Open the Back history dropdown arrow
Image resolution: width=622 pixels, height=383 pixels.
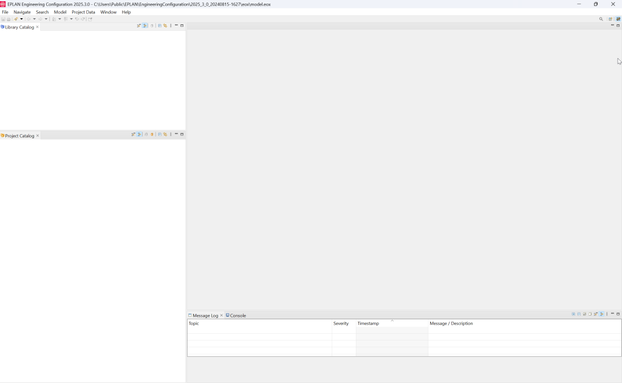point(35,19)
